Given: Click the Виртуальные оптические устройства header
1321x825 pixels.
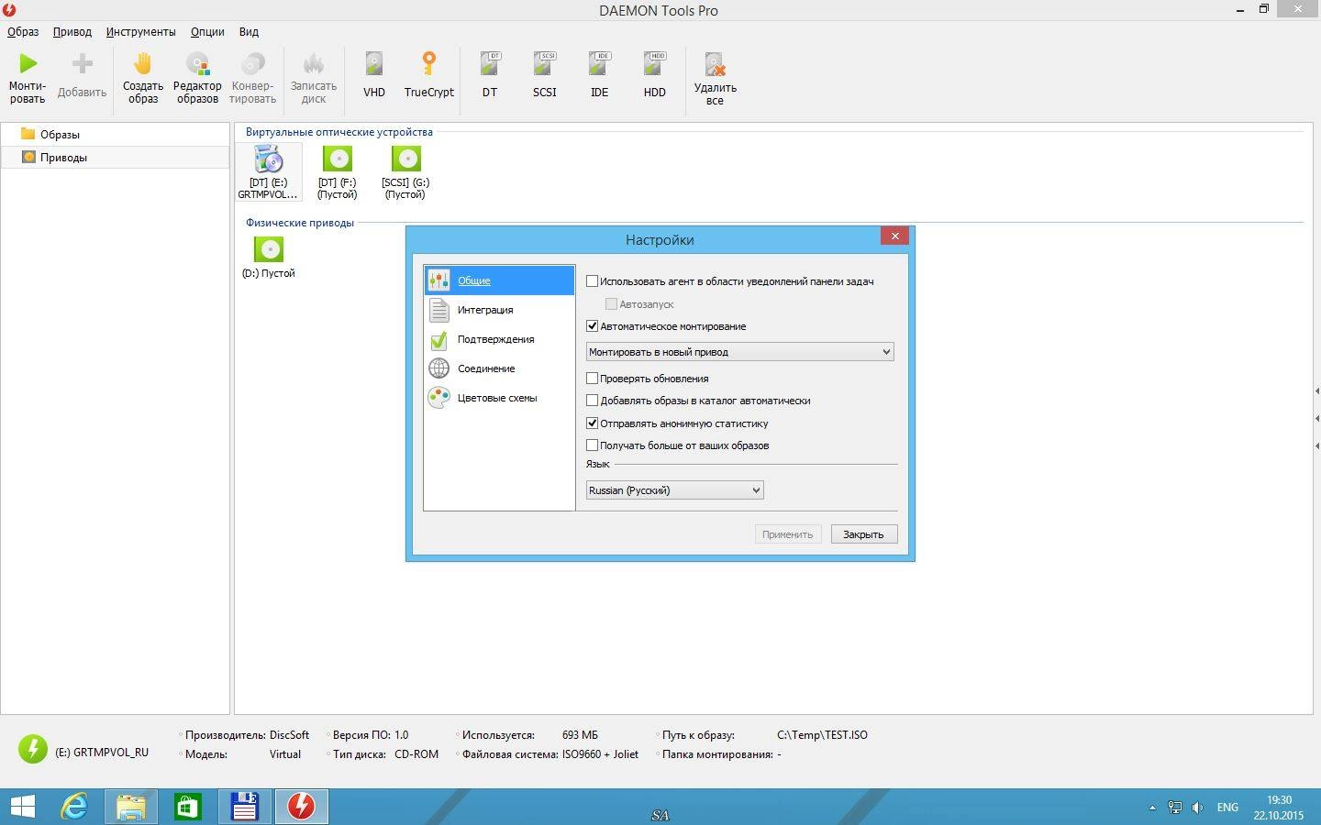Looking at the screenshot, I should [339, 132].
